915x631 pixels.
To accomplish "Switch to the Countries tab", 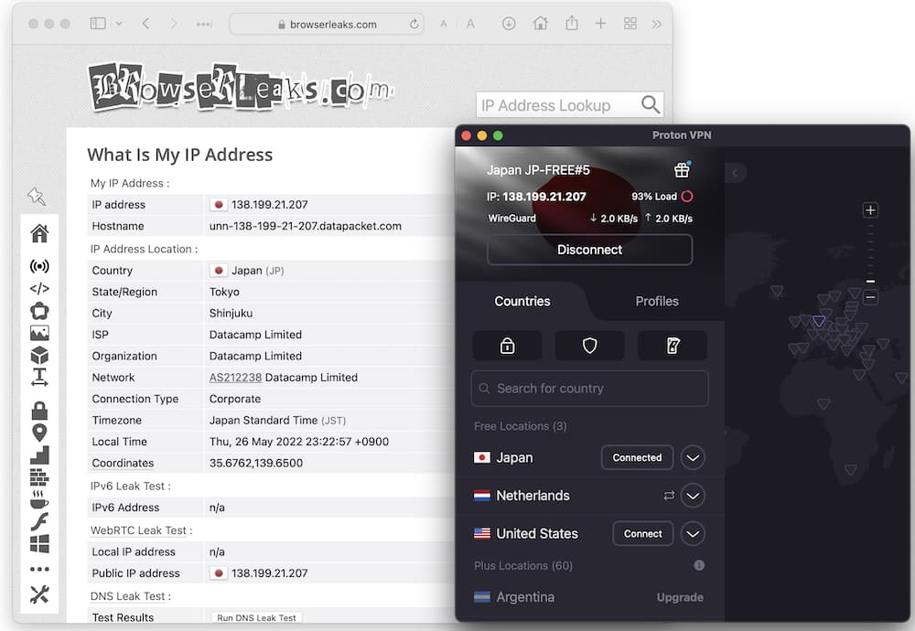I will click(522, 302).
